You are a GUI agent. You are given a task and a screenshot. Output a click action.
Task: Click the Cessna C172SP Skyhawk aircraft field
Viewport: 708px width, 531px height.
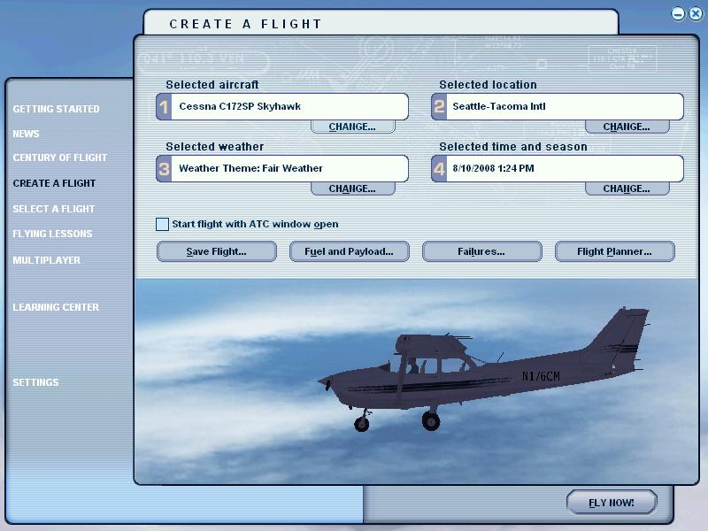tap(290, 107)
